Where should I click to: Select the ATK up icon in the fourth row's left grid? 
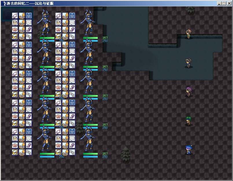click(22, 124)
